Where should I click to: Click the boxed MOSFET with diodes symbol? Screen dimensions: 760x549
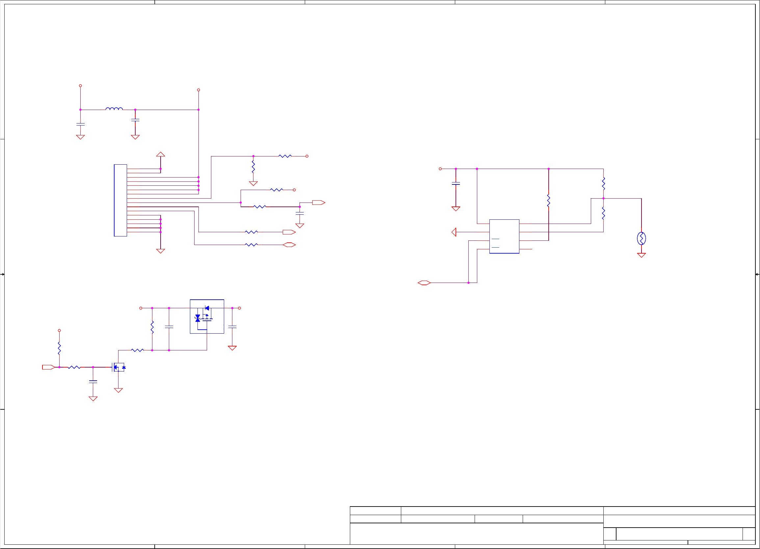point(207,316)
